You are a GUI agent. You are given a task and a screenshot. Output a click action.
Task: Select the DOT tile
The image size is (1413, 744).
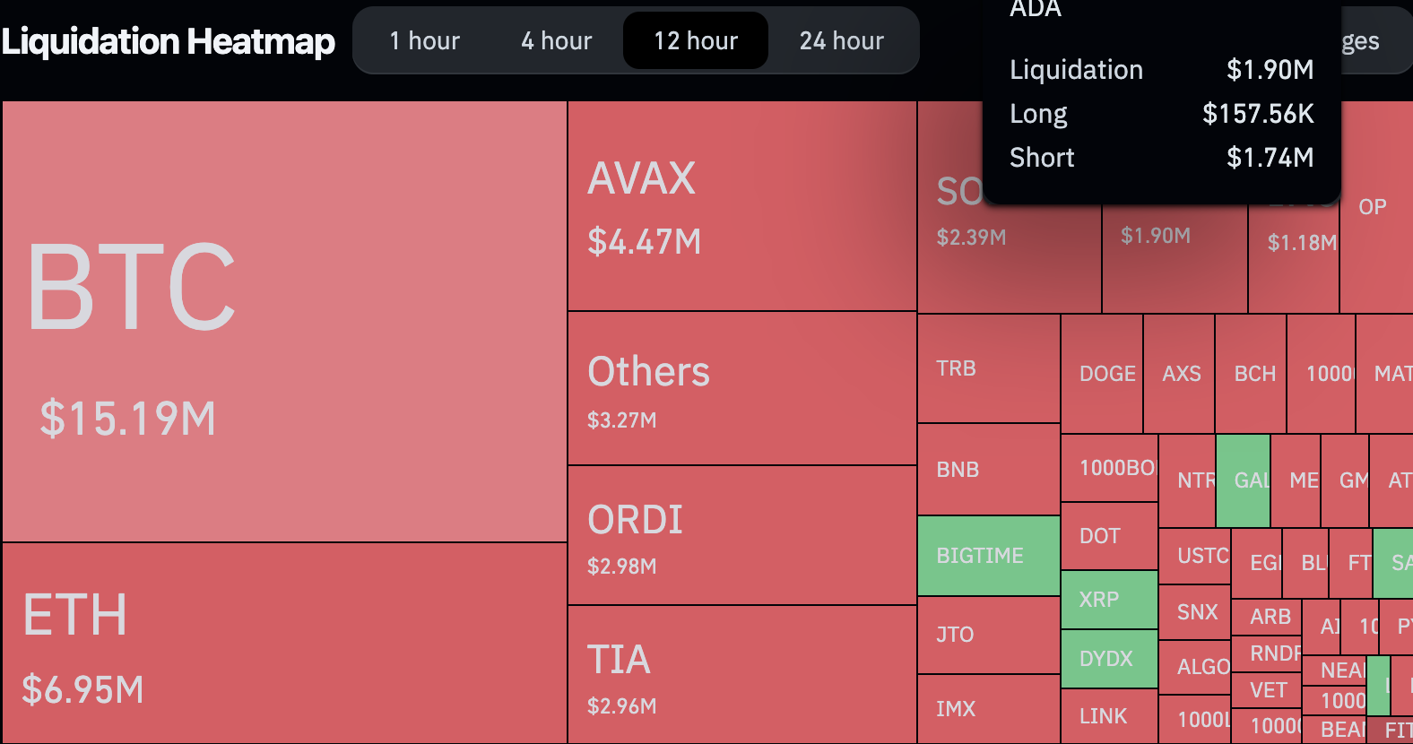click(x=1108, y=536)
